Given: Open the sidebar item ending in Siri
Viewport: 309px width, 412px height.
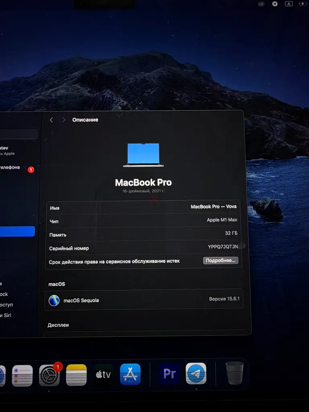Looking at the screenshot, I should tap(6, 315).
